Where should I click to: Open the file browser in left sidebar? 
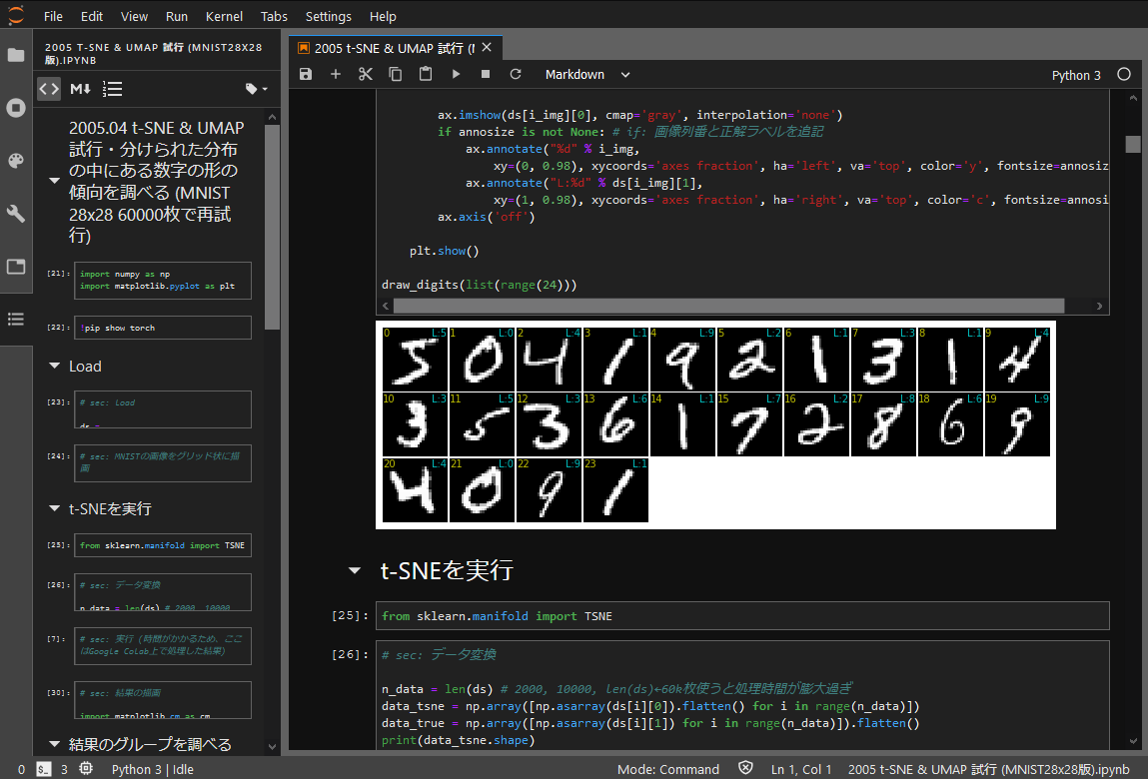click(x=16, y=55)
